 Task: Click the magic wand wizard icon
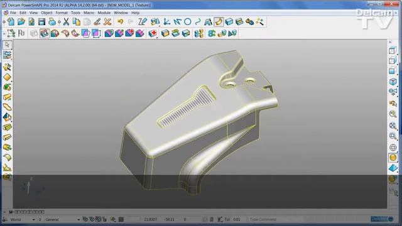click(x=259, y=22)
